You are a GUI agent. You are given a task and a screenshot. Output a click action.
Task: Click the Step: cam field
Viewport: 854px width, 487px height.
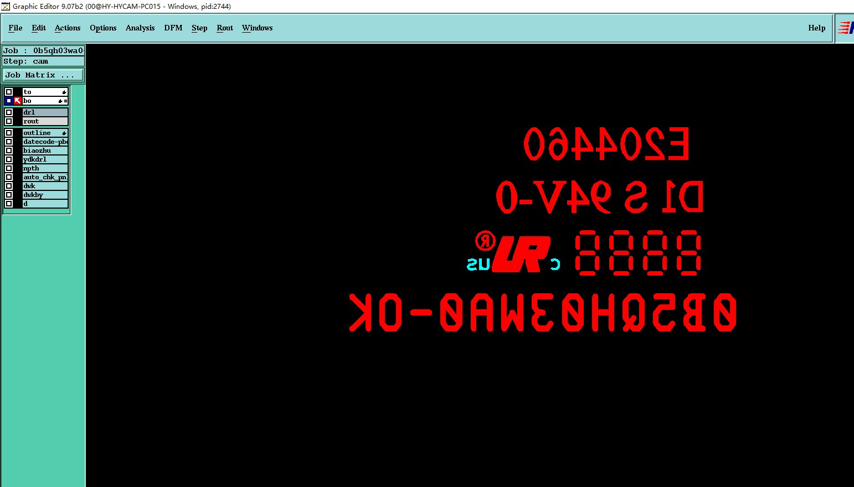(43, 61)
